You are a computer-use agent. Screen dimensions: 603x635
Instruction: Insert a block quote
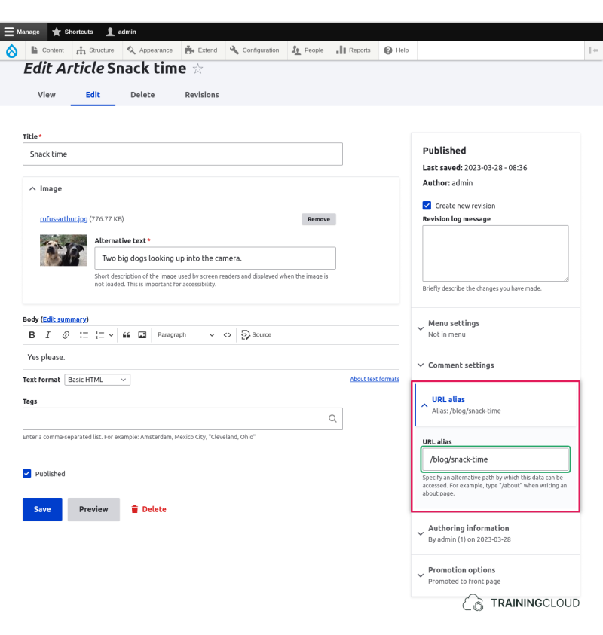click(127, 335)
